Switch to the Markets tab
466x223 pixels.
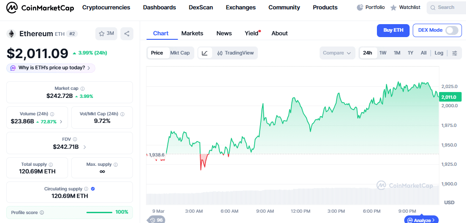click(192, 33)
